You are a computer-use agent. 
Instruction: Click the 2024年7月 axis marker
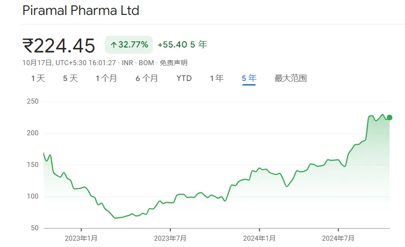pos(338,237)
